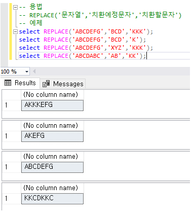Click the comment line -- 용법
The width and height of the screenshot is (194, 215).
click(x=30, y=7)
